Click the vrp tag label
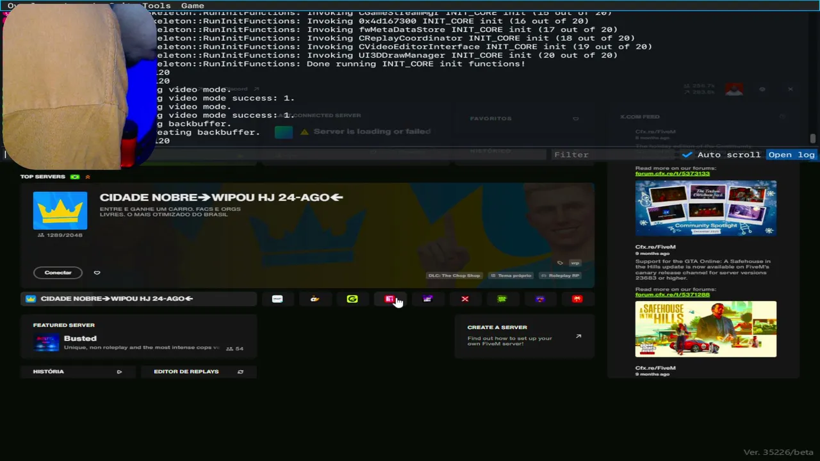820x461 pixels. pos(575,263)
